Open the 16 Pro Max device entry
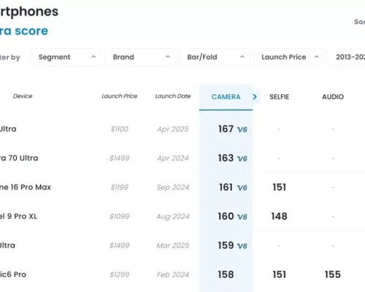Screen dimensions: 365x292 (26, 187)
